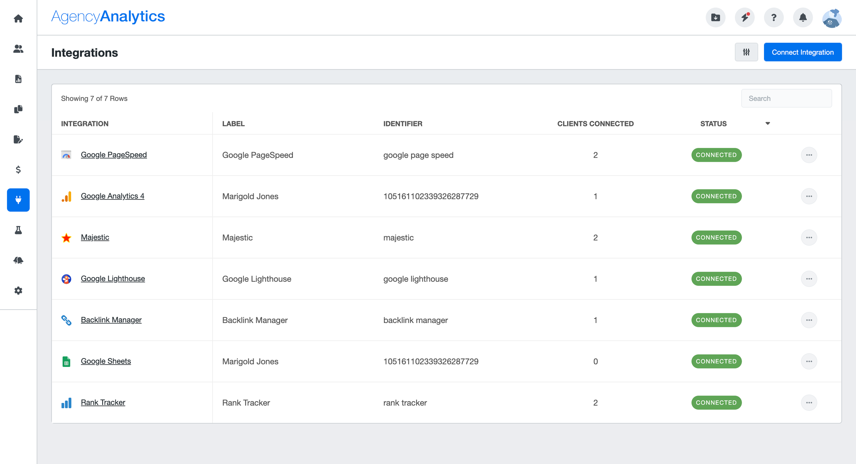Open the Google Analytics 4 integration link
This screenshot has width=856, height=464.
(112, 196)
